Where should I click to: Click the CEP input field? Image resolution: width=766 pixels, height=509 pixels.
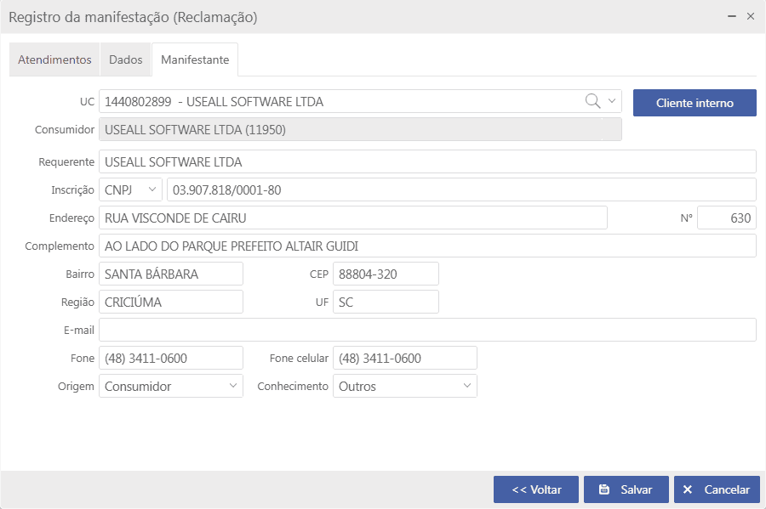tap(386, 274)
